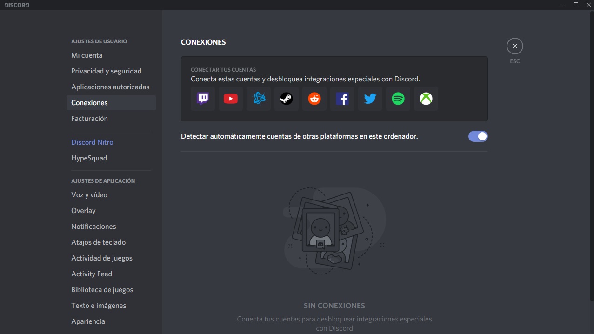The height and width of the screenshot is (334, 594).
Task: Open the Discord Nitro page
Action: tap(92, 142)
